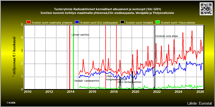Click the subtitle 'Sveitsin tuonnin kehitys...'
The width and height of the screenshot is (215, 107).
coord(107,13)
